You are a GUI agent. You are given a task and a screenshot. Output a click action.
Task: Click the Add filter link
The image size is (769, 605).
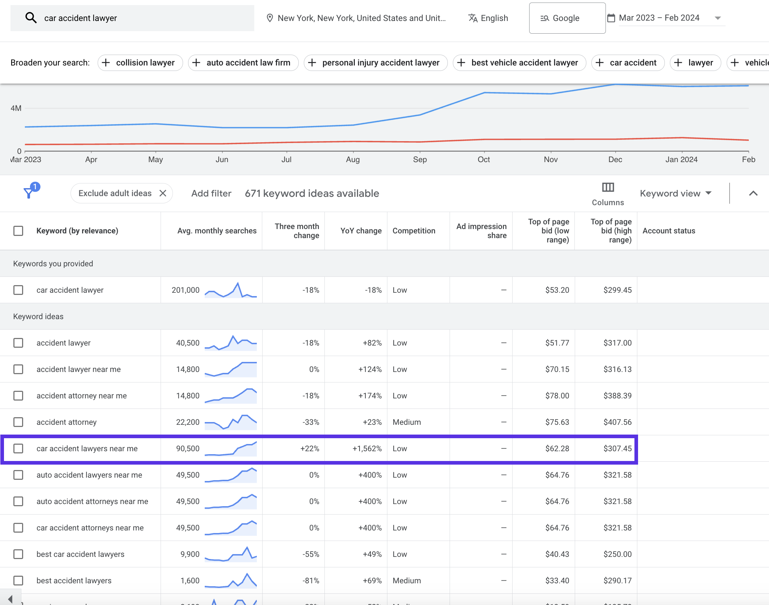pyautogui.click(x=211, y=193)
